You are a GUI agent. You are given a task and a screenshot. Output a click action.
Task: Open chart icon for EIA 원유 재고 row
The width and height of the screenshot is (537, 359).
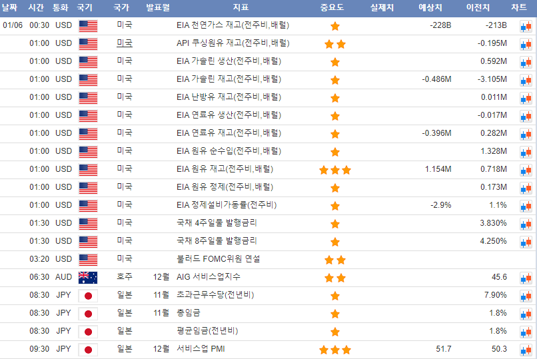[x=525, y=170]
